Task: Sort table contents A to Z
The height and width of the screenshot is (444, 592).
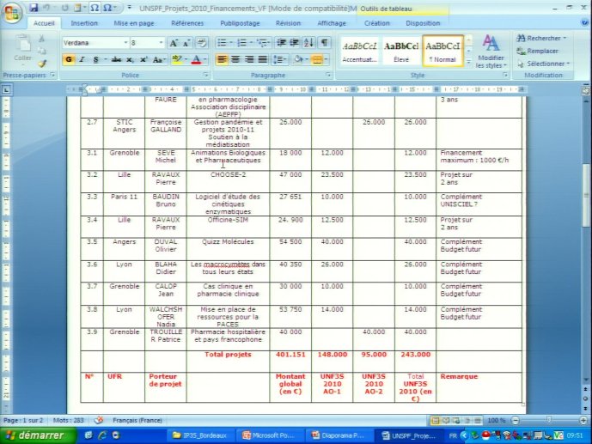Action: [308, 43]
